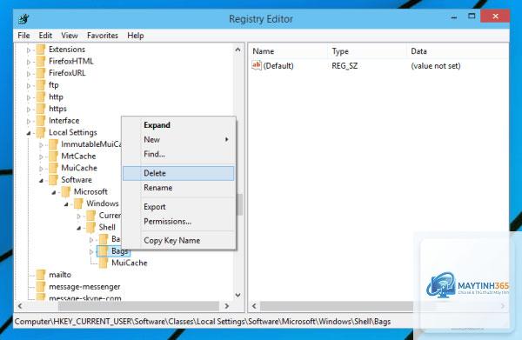Screen dimensions: 522x340
Task: Collapse the Local Settings key
Action: pyautogui.click(x=29, y=133)
